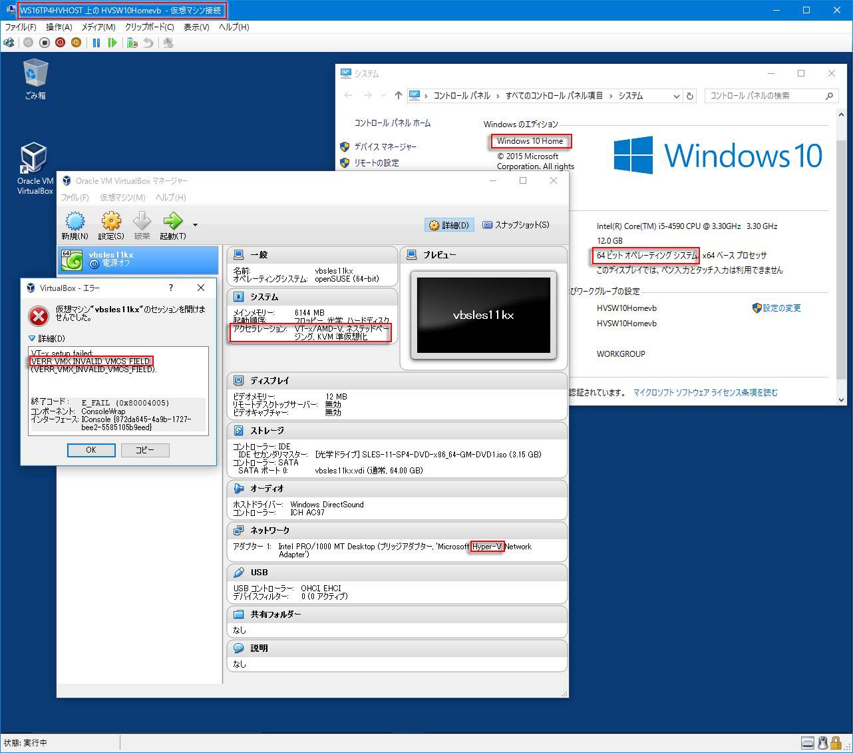This screenshot has height=753, width=853.
Task: Open マイクロソフト ソフトウェア ライセンス条項を読む link
Action: click(705, 393)
